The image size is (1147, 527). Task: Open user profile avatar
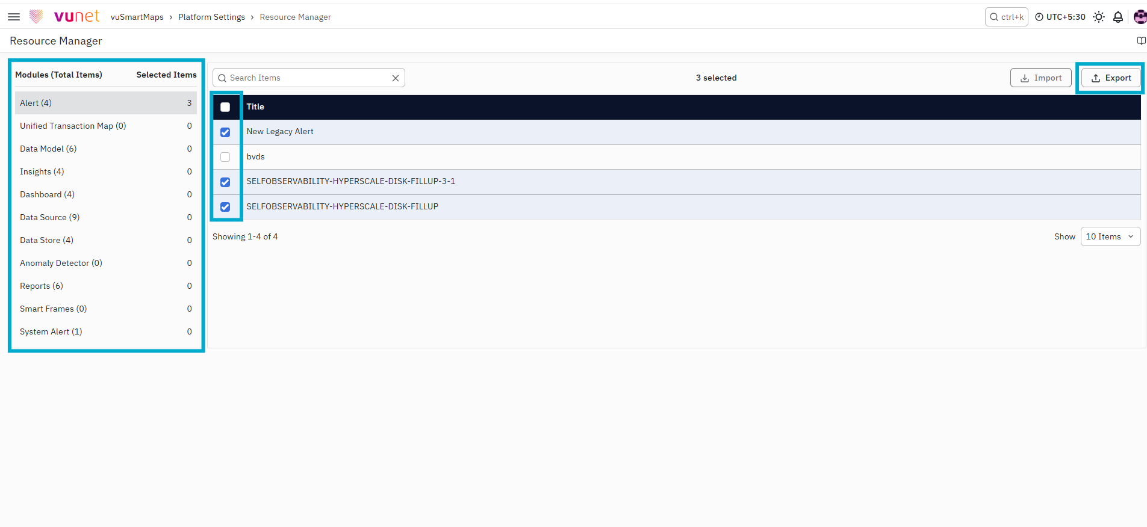(x=1140, y=17)
